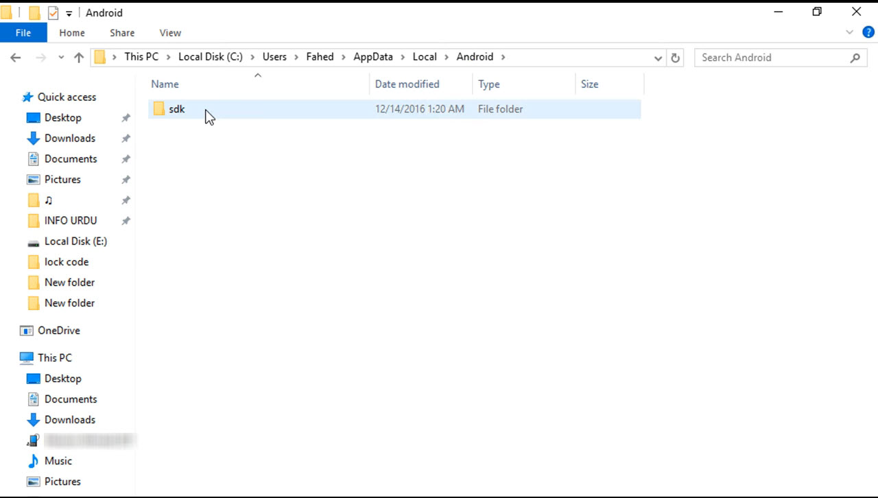Expand the chevron after AppData breadcrumb
This screenshot has width=878, height=498.
pyautogui.click(x=403, y=57)
